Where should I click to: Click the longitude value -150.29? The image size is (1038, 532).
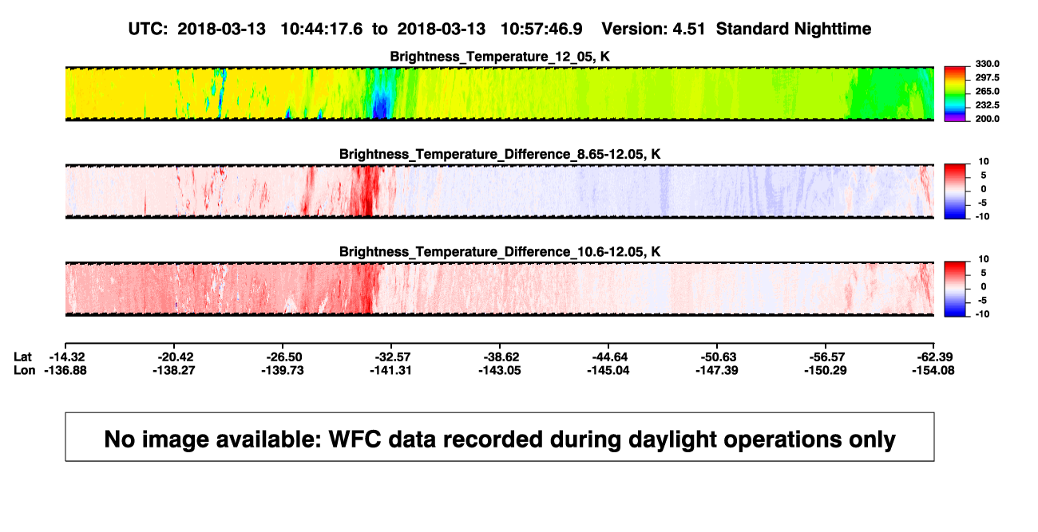pos(826,370)
